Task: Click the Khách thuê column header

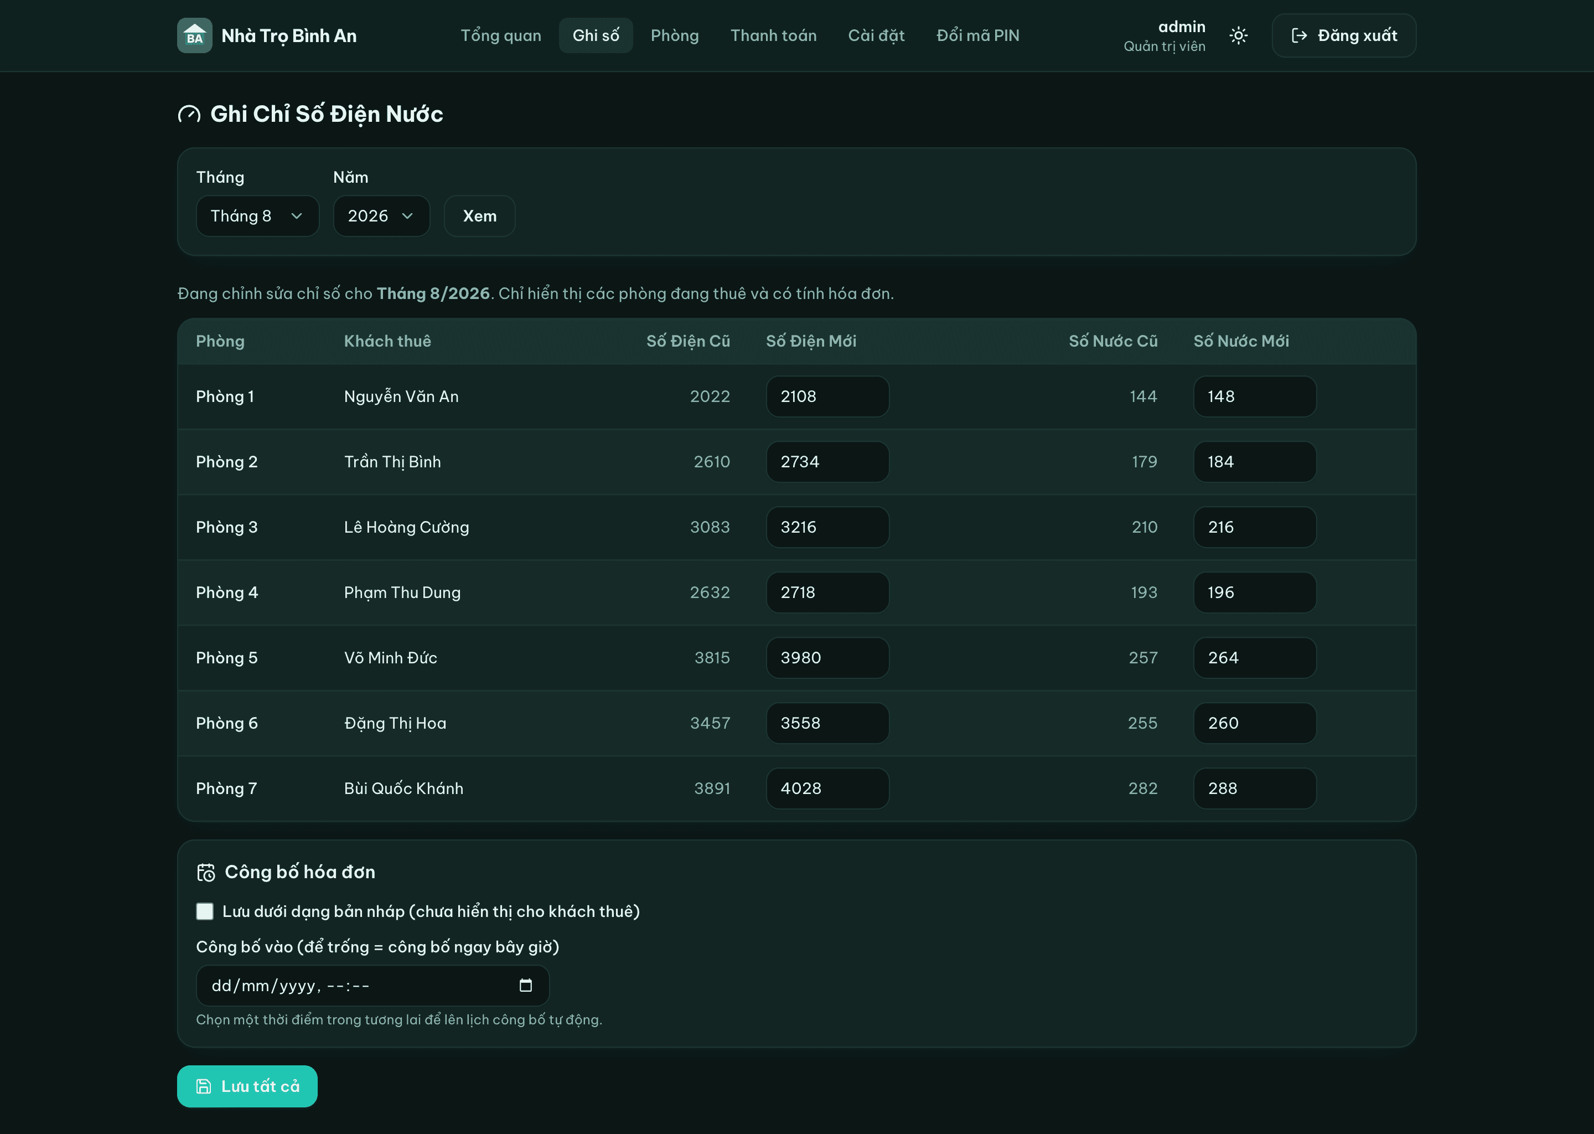Action: click(387, 341)
